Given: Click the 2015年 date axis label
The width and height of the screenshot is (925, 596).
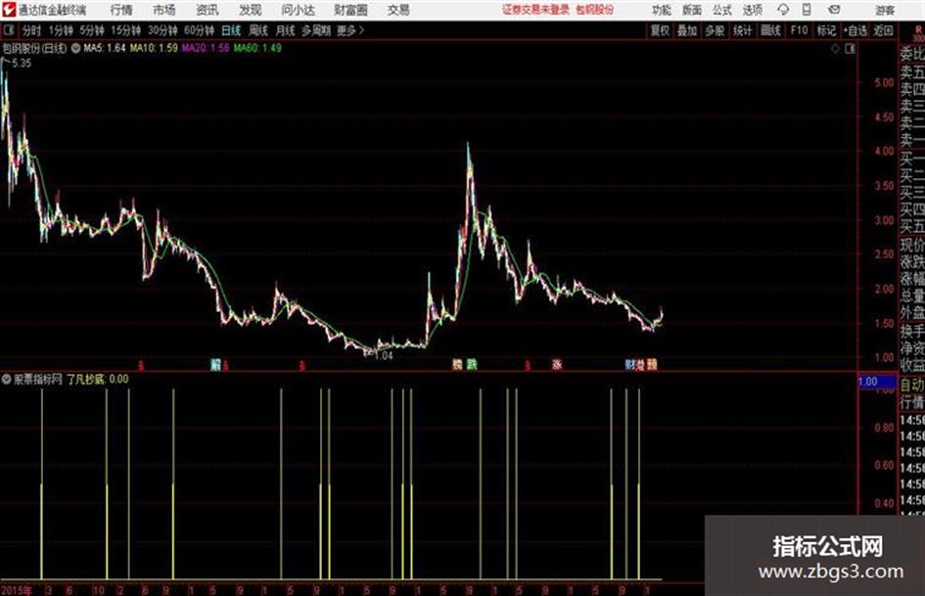Looking at the screenshot, I should click(16, 590).
